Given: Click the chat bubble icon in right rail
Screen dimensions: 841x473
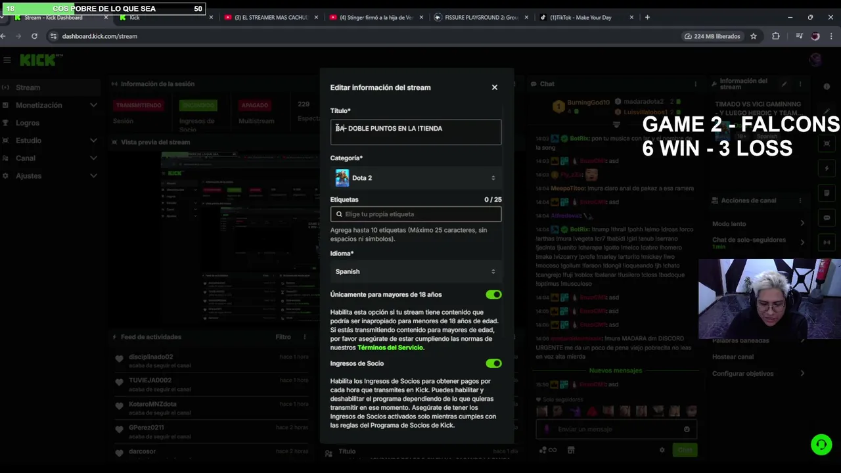Looking at the screenshot, I should click(827, 217).
